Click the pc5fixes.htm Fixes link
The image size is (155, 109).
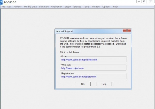pos(79,60)
